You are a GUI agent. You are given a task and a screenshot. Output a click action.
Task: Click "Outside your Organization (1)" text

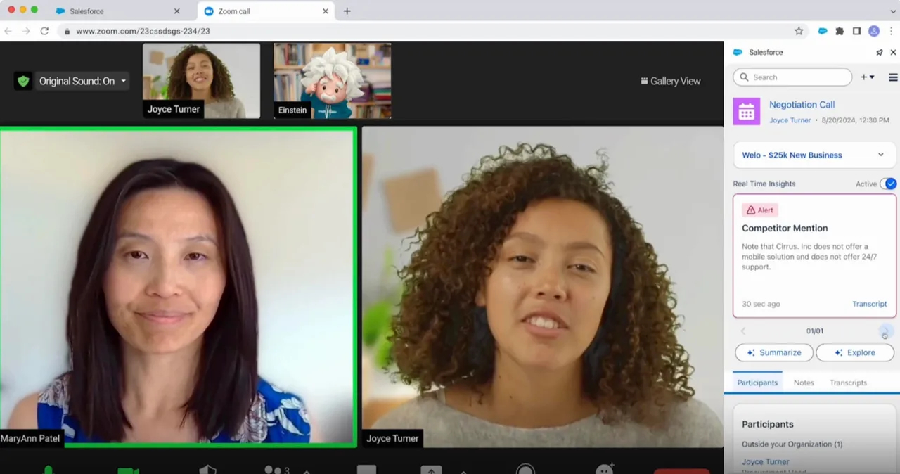click(x=792, y=444)
